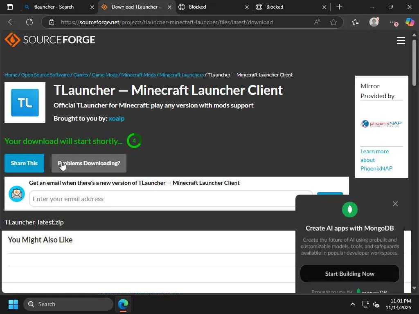Open the Games breadcrumb link
Screen dimensions: 419x314
click(81, 75)
